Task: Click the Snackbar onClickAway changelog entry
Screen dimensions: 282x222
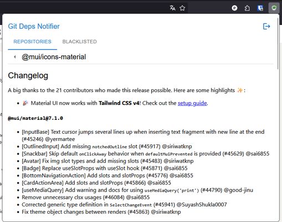Action: (146, 154)
